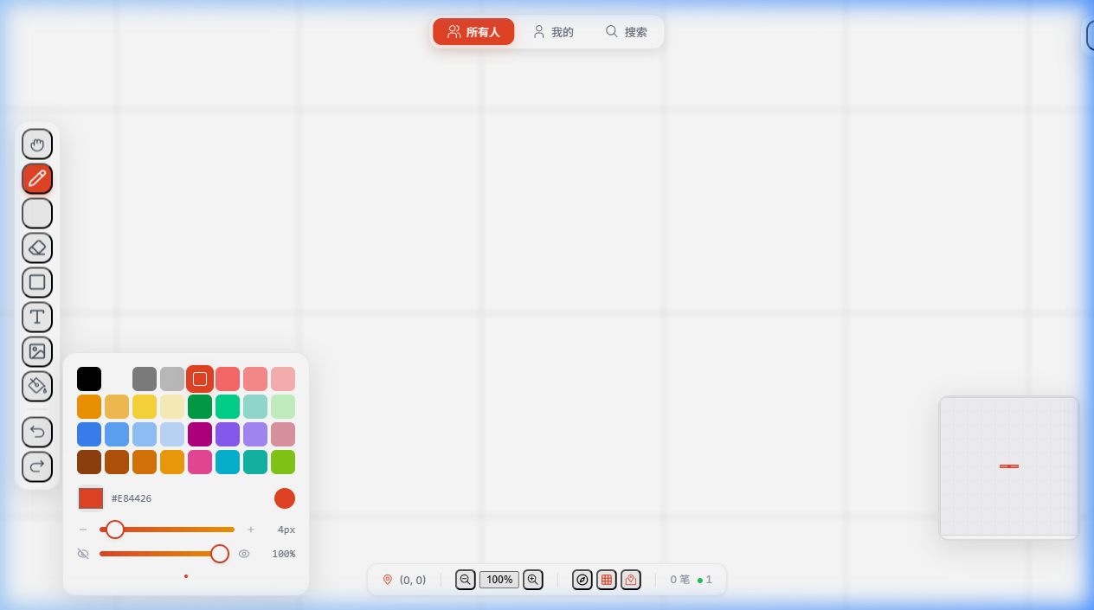The image size is (1094, 610).
Task: Pick the selected red swatch
Action: [x=200, y=379]
